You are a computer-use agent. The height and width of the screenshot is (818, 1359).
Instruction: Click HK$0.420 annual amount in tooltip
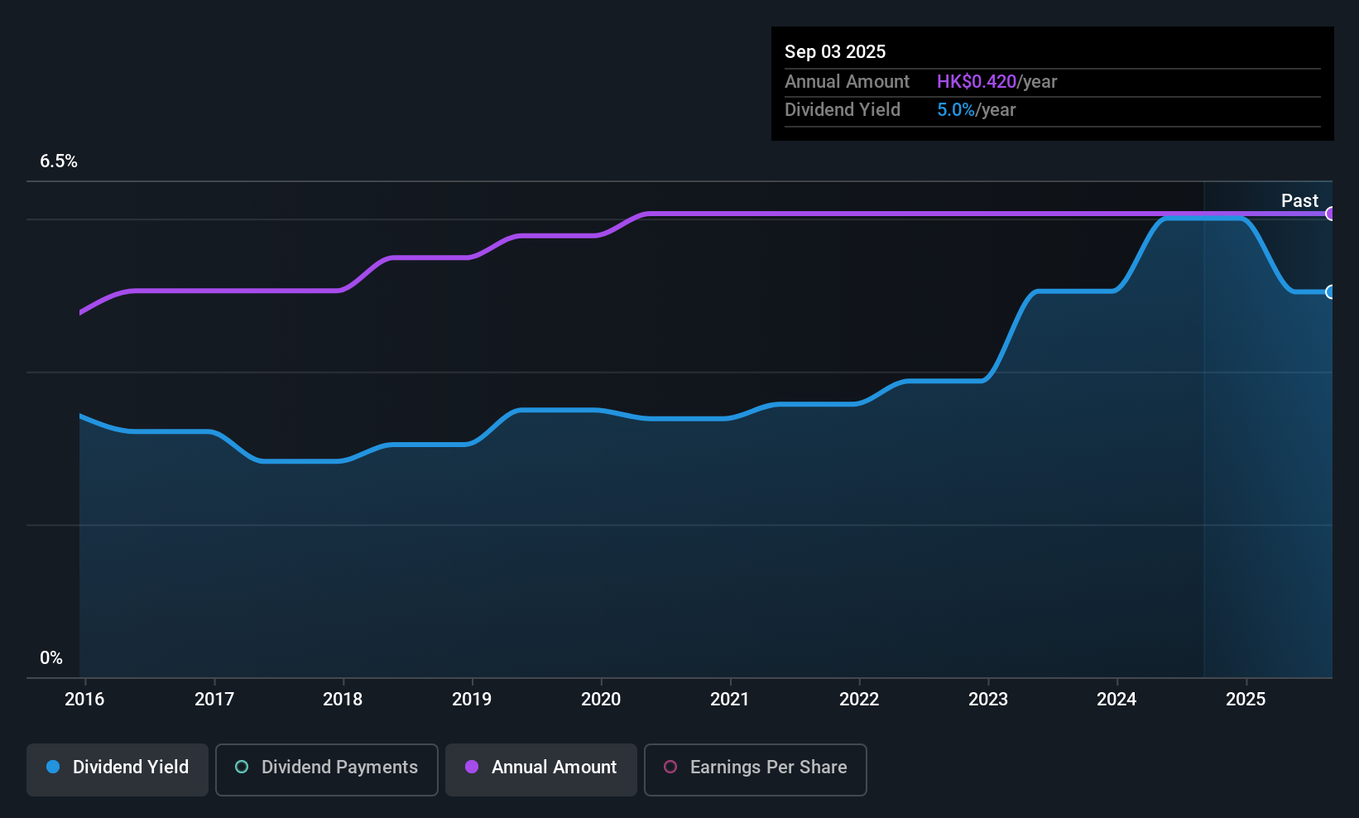coord(977,82)
